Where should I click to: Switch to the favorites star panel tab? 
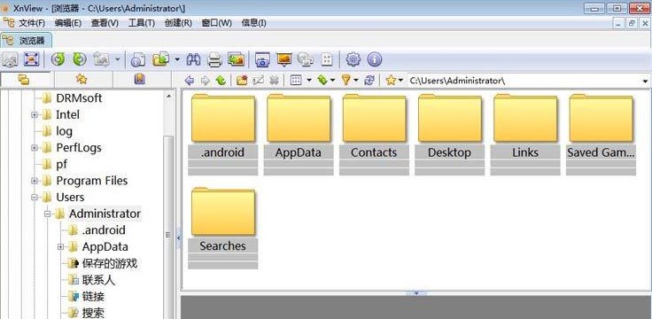pos(81,79)
